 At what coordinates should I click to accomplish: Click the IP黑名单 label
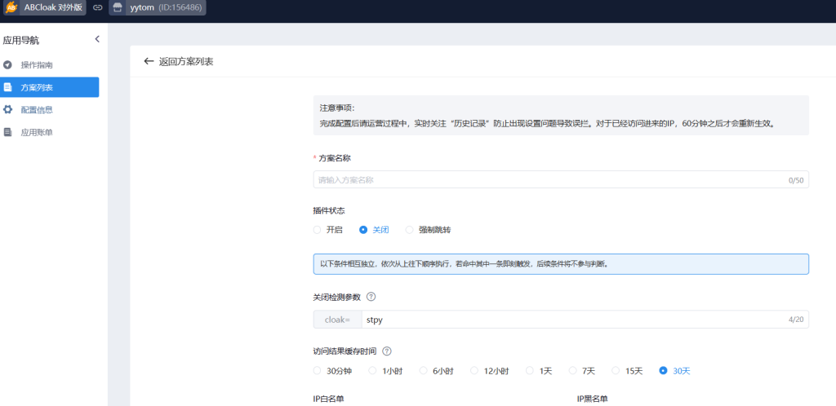tap(593, 399)
